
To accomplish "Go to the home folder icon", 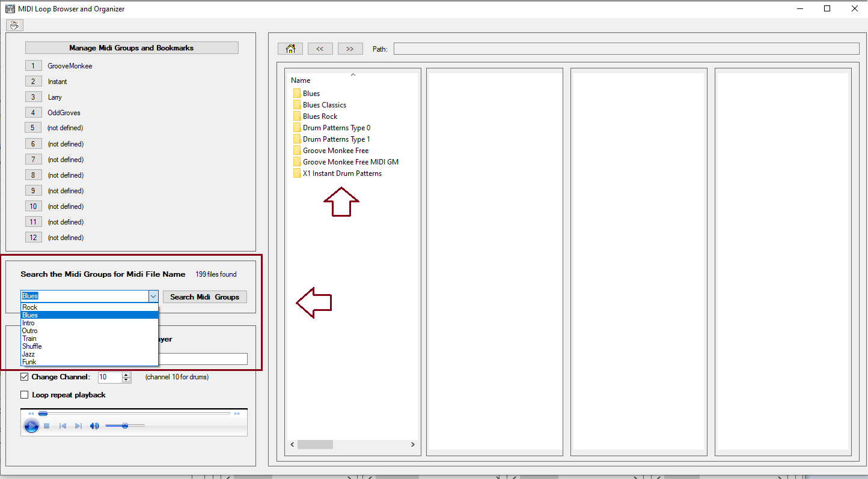I will 290,49.
